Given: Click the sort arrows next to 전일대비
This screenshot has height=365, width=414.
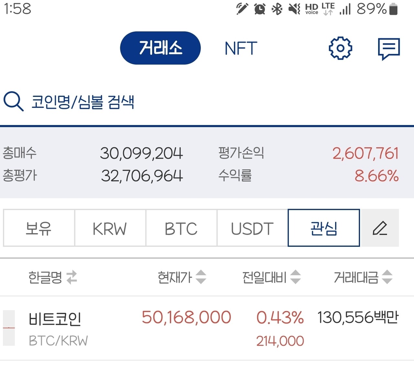Looking at the screenshot, I should [x=296, y=277].
